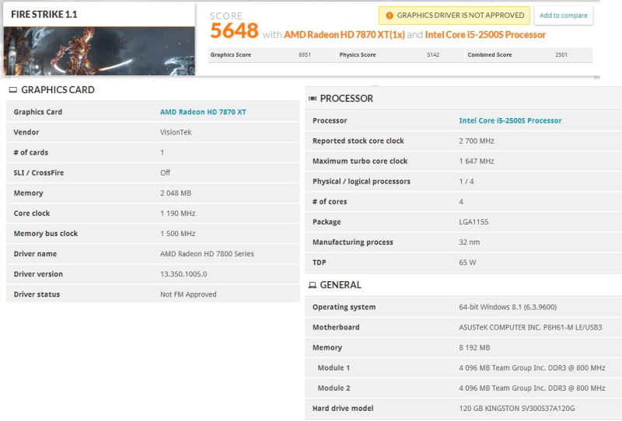Click the Motherboard value ASUSTeK P8H61-M LE/USB3
Screen dimensions: 622x421
click(530, 328)
